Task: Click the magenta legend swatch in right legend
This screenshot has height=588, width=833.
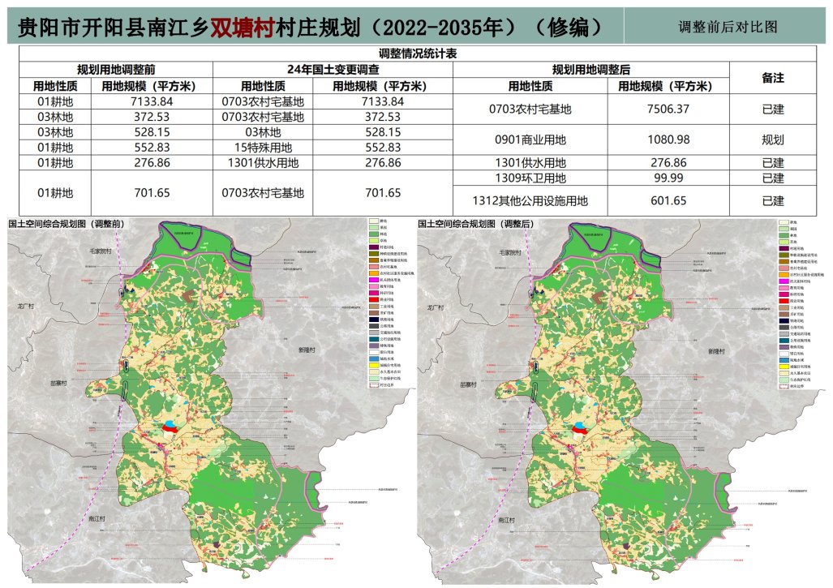Action: coord(784,281)
